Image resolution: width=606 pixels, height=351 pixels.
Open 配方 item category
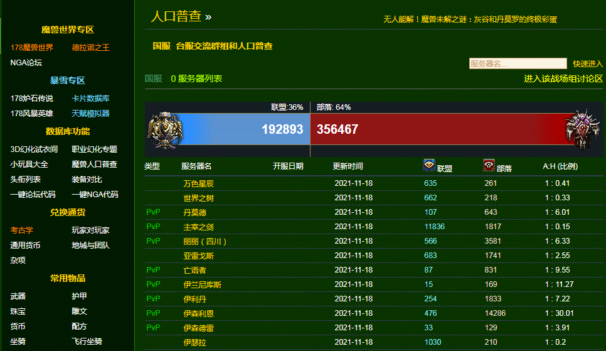coord(79,327)
